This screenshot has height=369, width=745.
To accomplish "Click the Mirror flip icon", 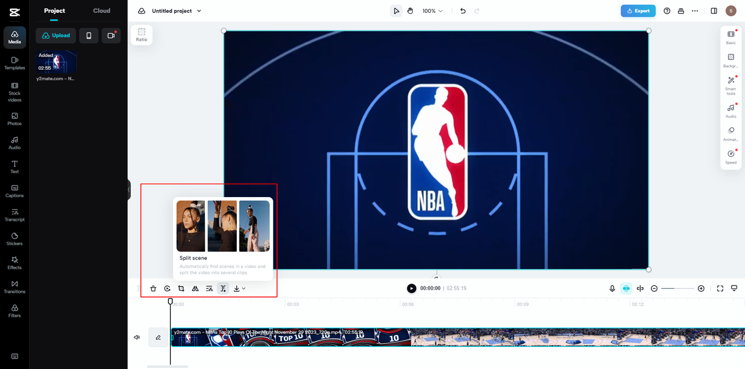I will coord(196,288).
